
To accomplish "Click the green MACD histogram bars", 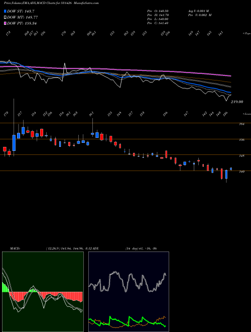I will 6,288.
